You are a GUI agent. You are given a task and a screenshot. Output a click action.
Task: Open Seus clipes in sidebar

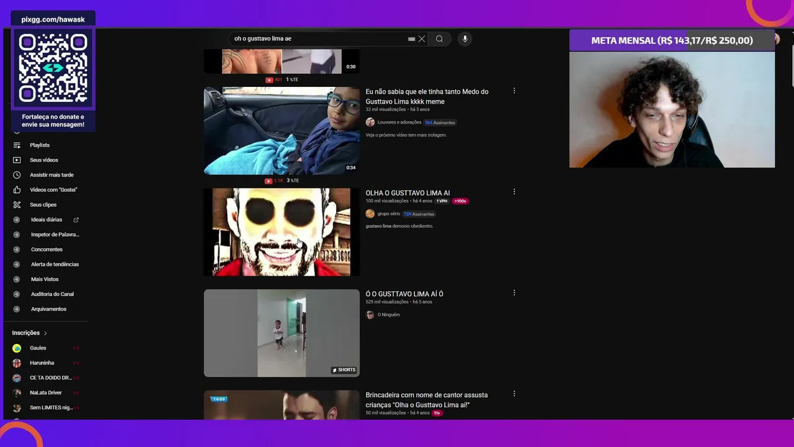pos(43,205)
